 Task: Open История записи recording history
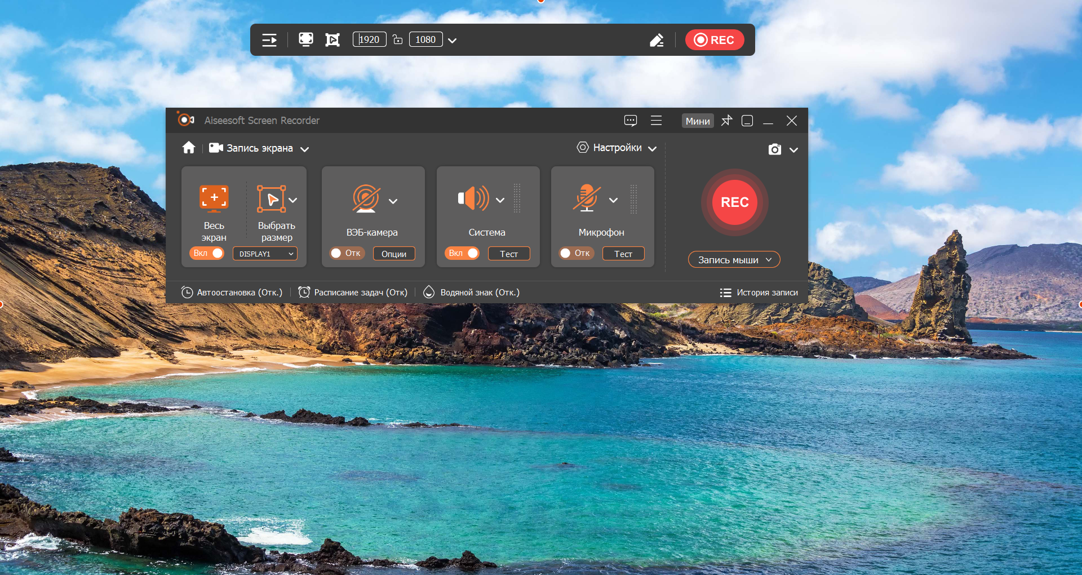(759, 293)
